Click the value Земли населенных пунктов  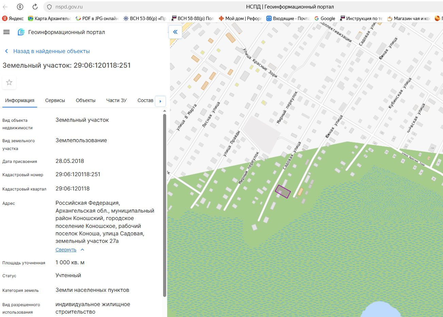(92, 290)
